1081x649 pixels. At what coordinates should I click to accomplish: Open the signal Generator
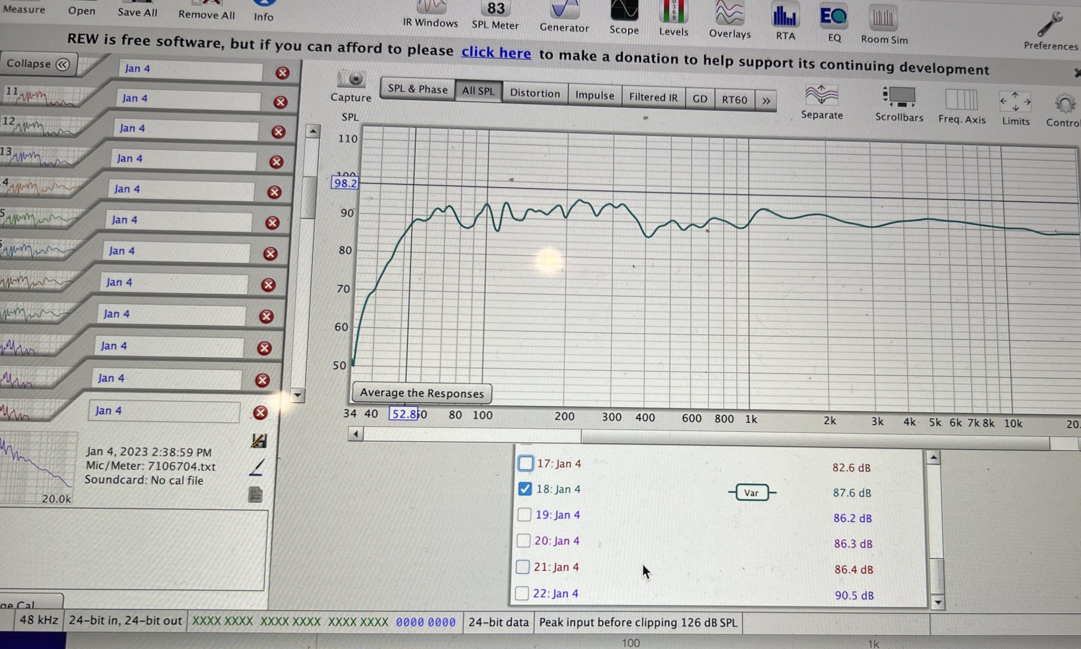tap(564, 17)
